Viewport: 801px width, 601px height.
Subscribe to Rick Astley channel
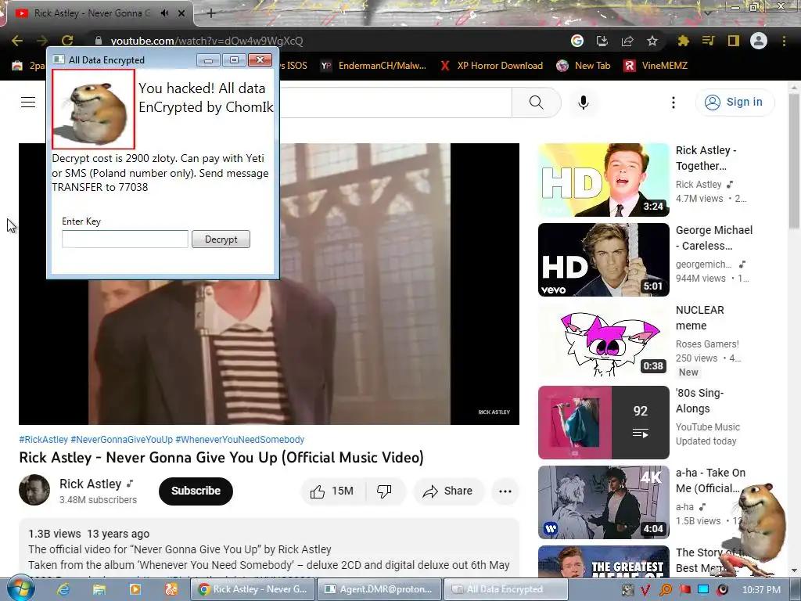click(x=196, y=491)
